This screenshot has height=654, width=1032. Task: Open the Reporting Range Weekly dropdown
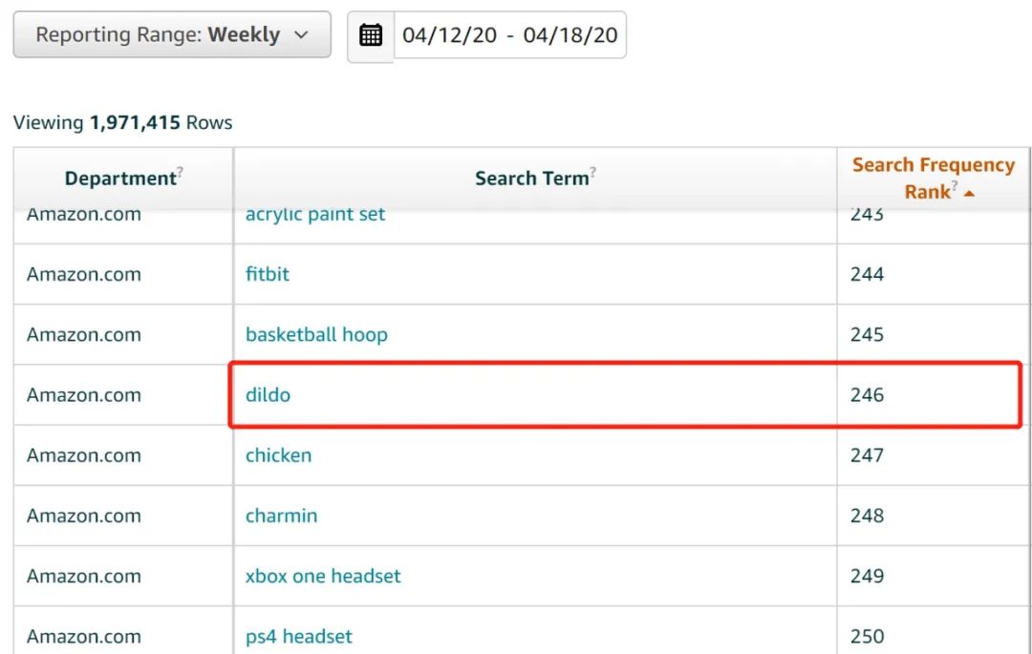[172, 35]
